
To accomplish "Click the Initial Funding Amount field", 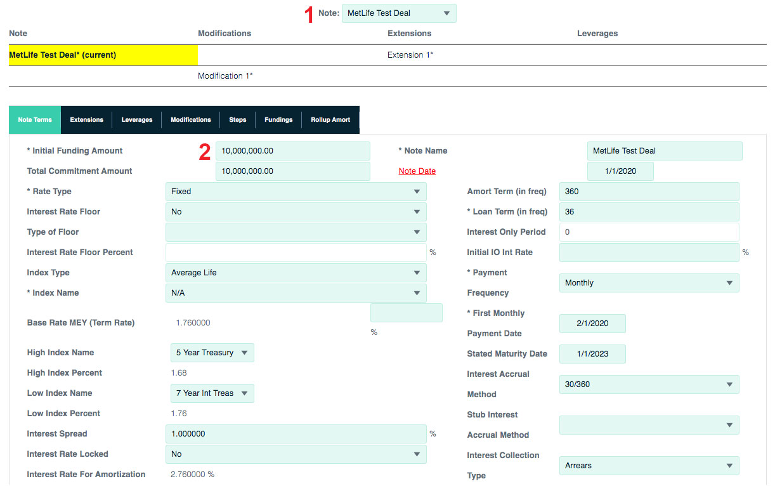I will pyautogui.click(x=293, y=151).
